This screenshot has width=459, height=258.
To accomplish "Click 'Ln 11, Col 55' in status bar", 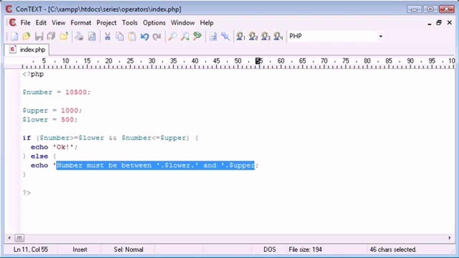I will (31, 249).
